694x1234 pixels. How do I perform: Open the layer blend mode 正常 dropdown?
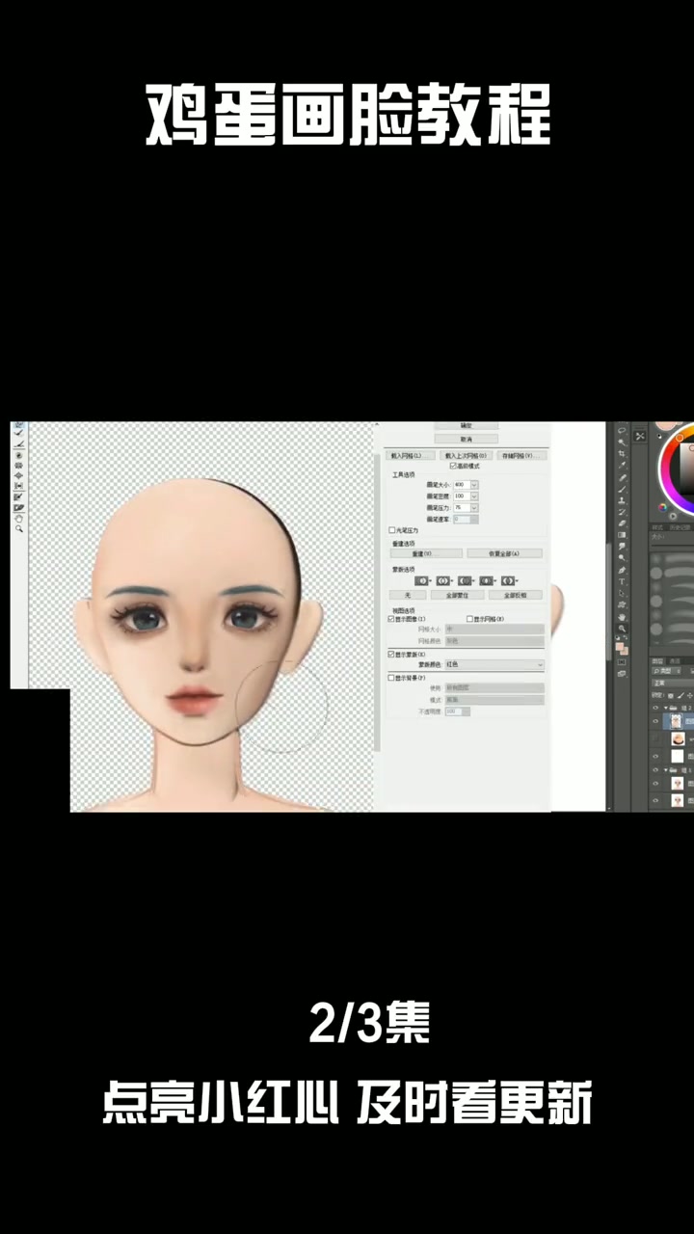[x=672, y=683]
